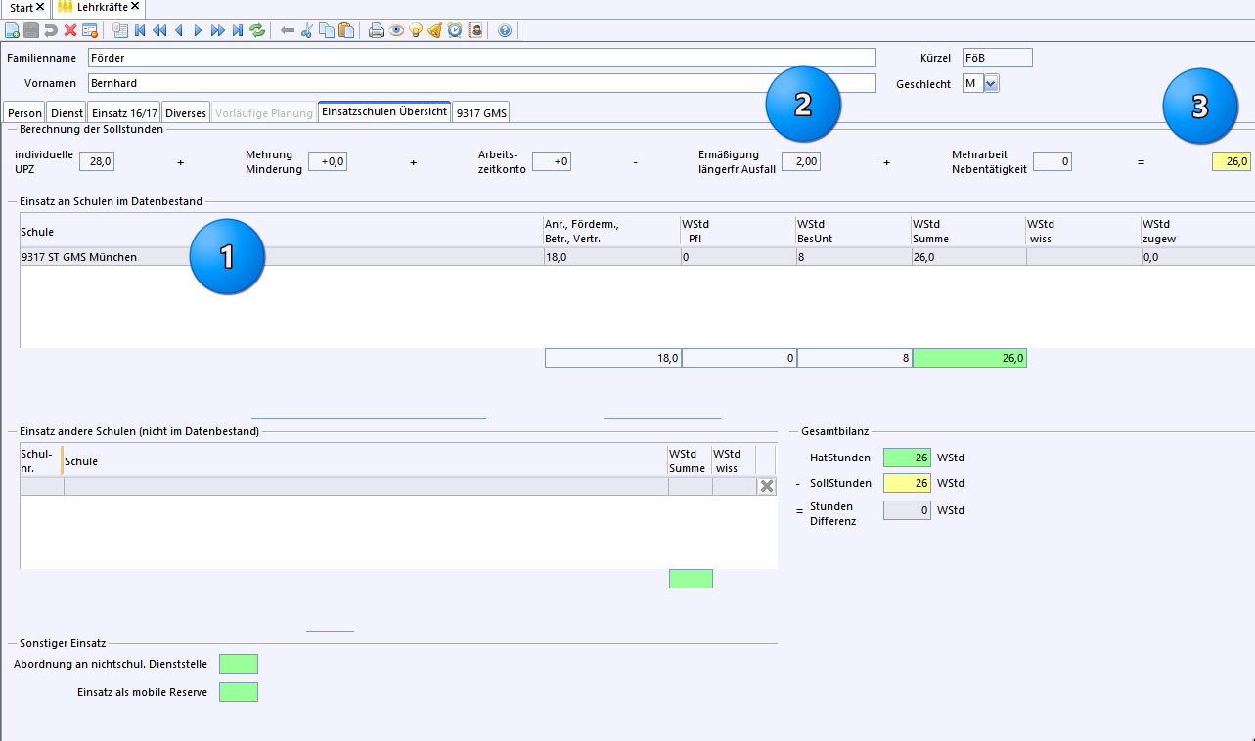
Task: Click Einsatz als mobile Reserve field
Action: [239, 692]
